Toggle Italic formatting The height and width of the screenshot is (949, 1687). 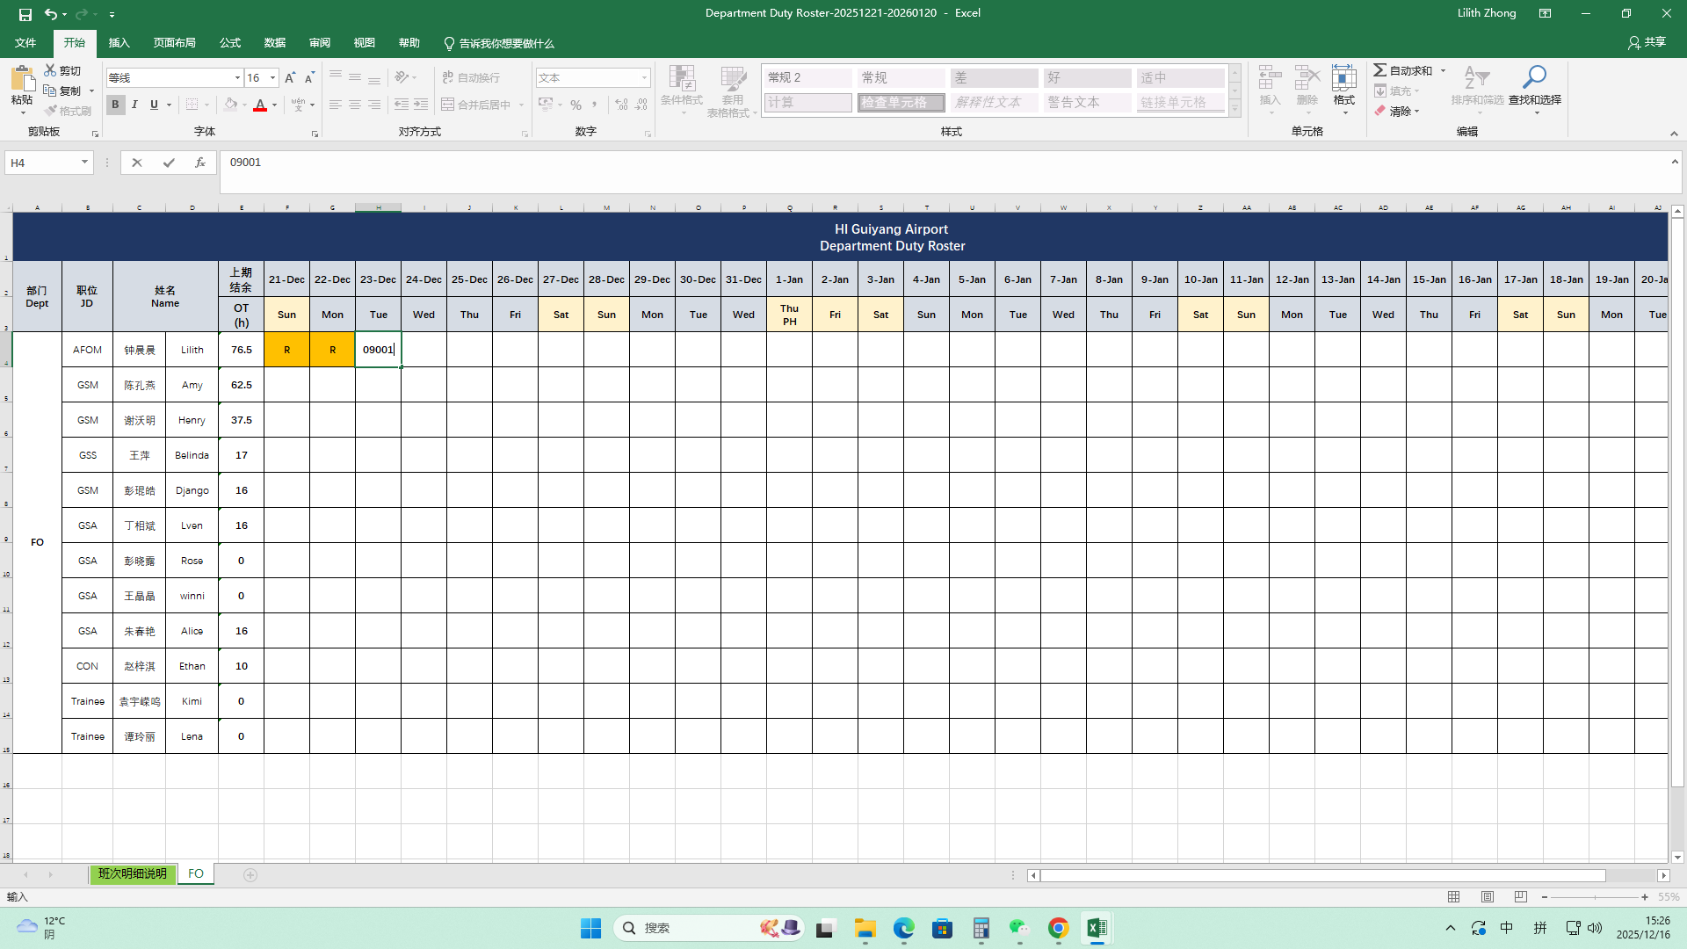134,105
